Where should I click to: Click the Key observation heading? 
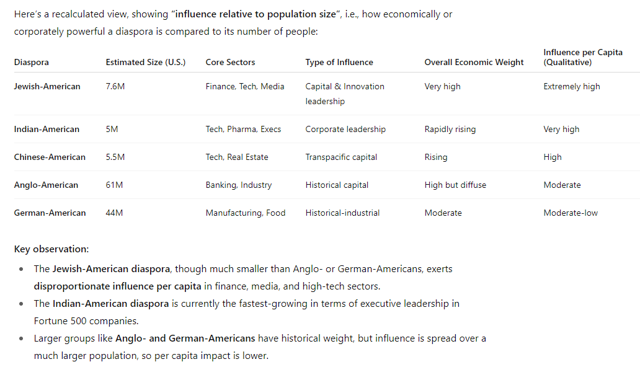(51, 249)
